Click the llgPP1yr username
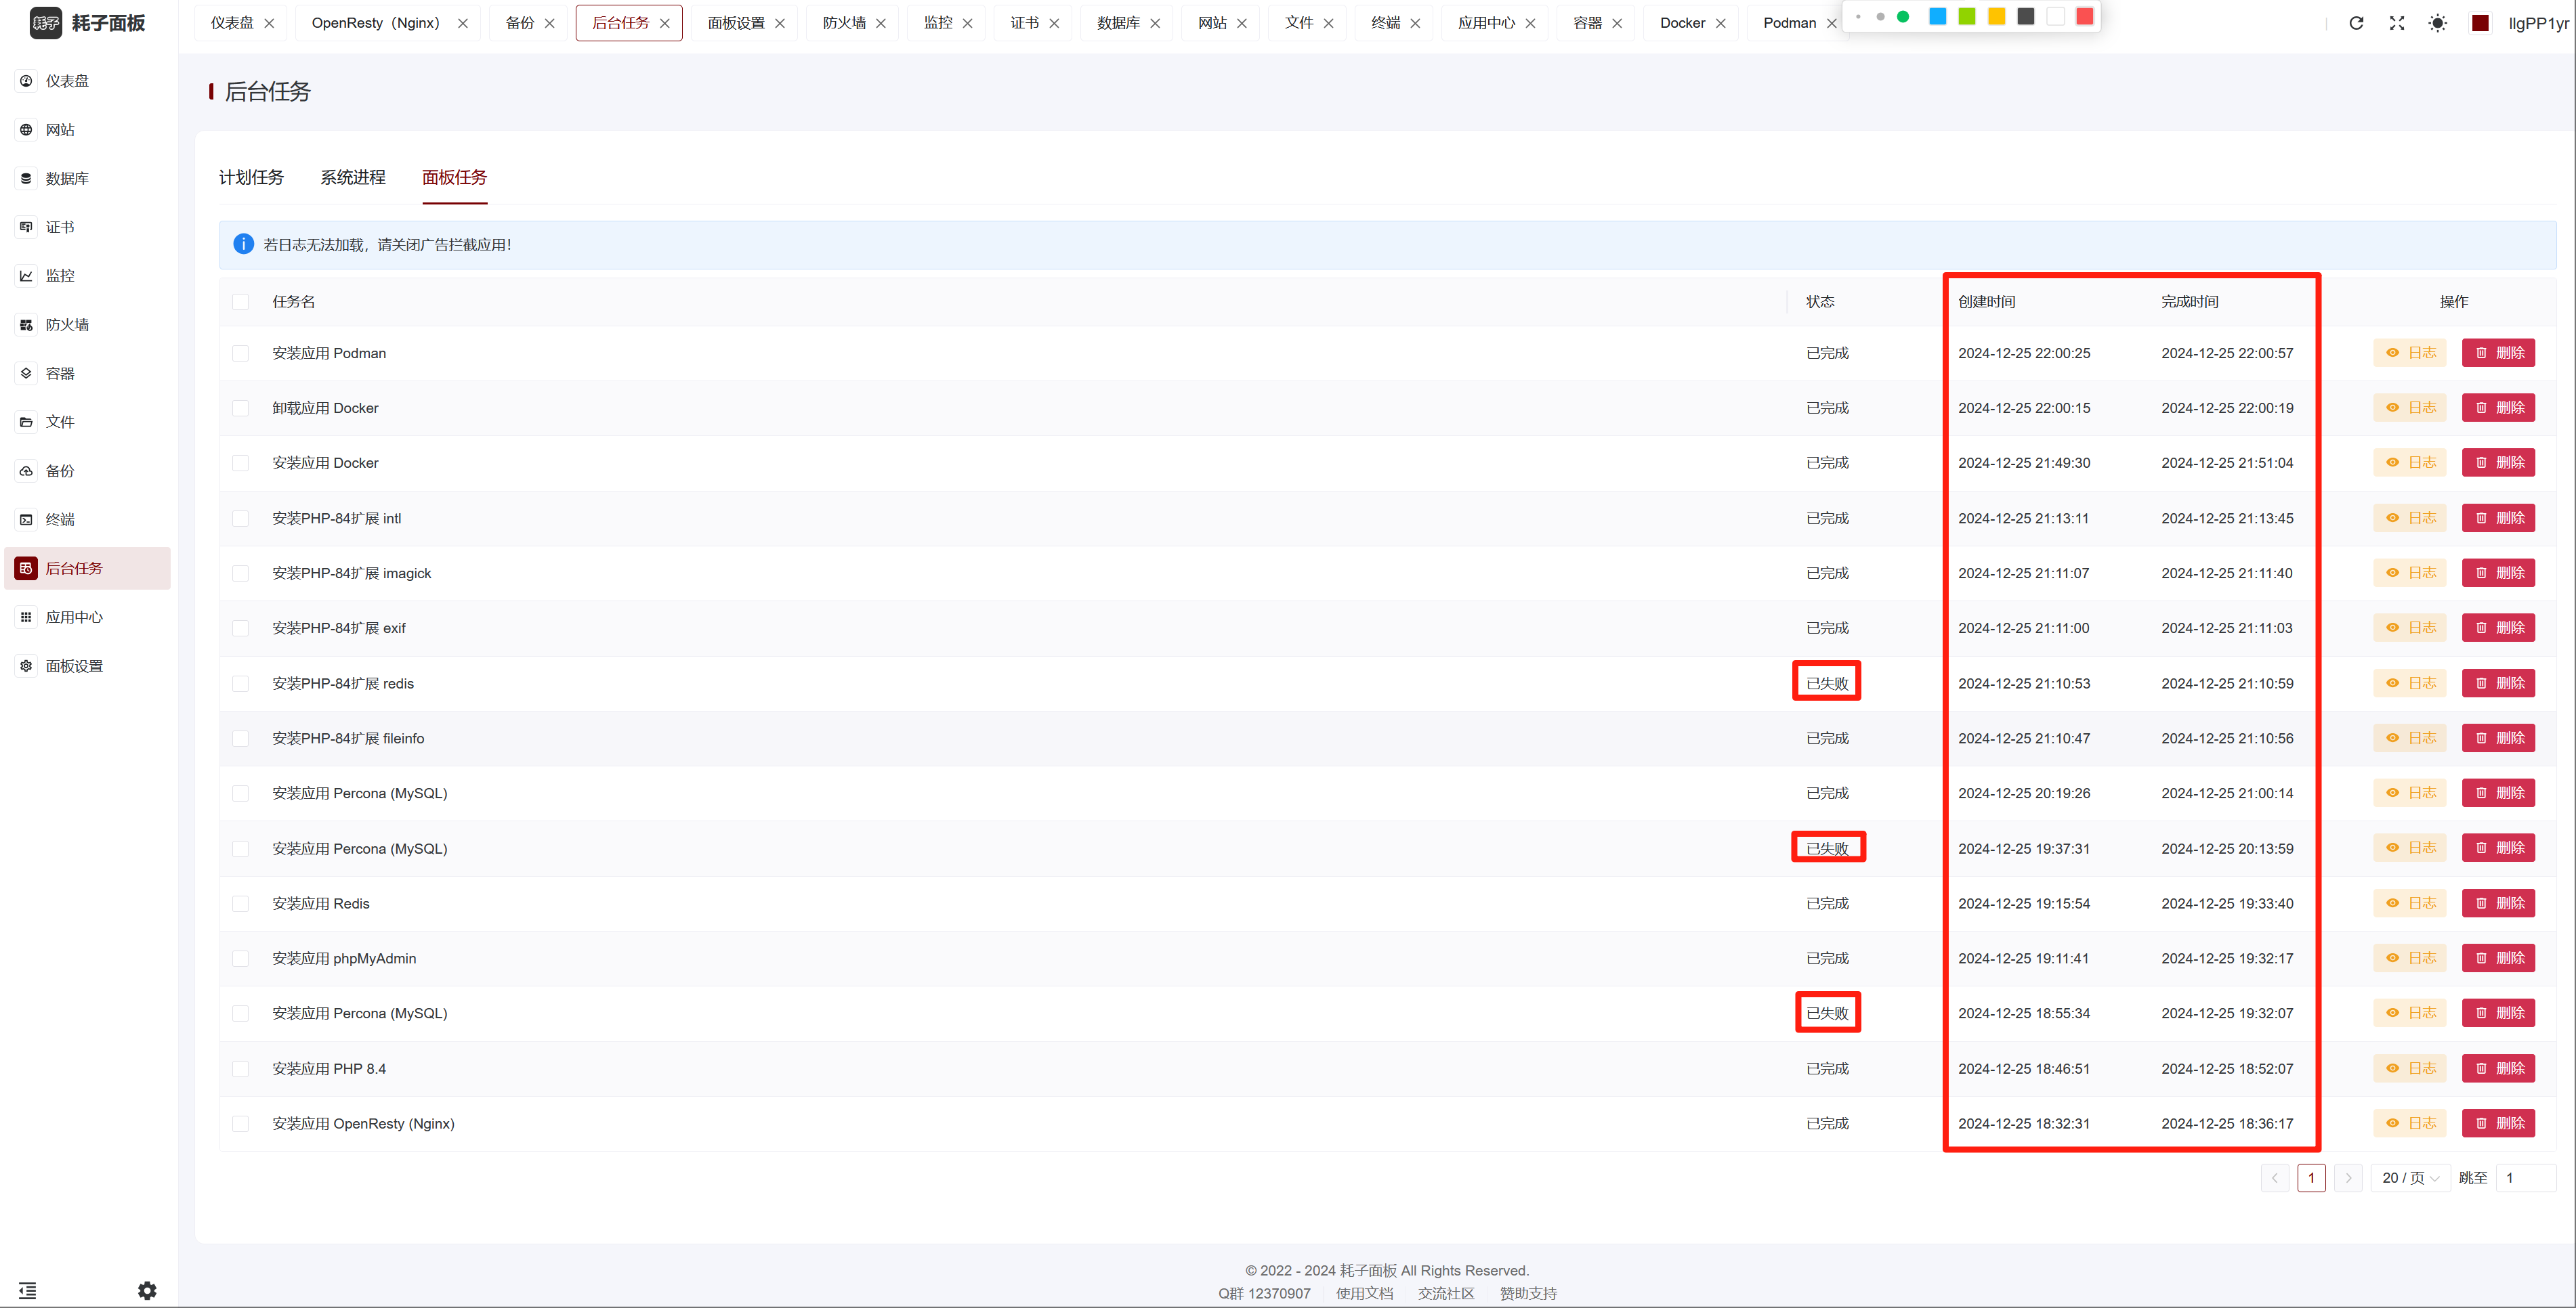This screenshot has height=1308, width=2576. tap(2538, 23)
